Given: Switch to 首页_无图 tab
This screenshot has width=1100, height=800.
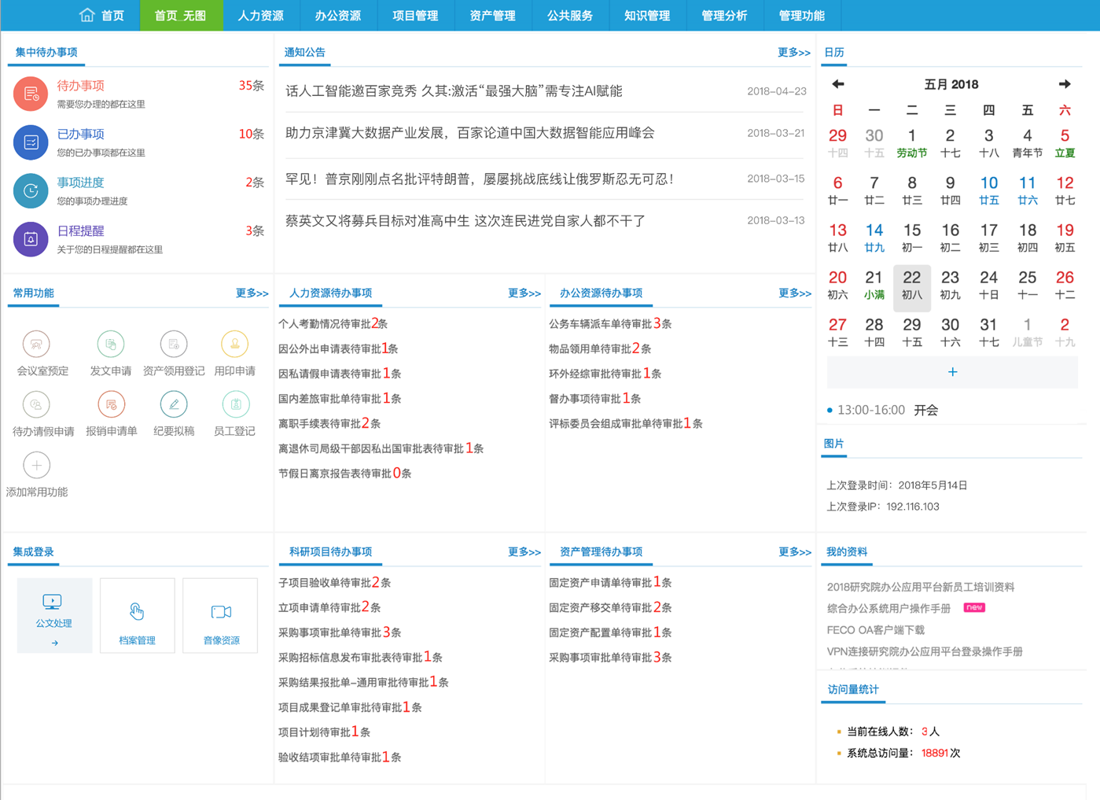Looking at the screenshot, I should (180, 15).
